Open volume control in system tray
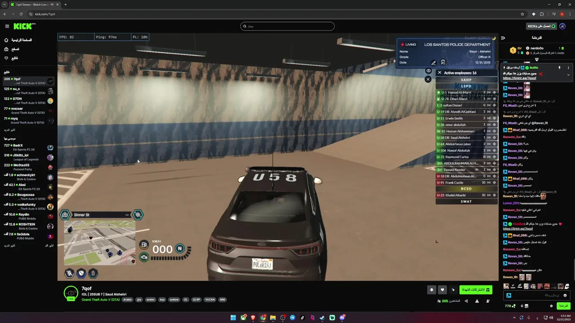The image size is (575, 323). point(551,318)
